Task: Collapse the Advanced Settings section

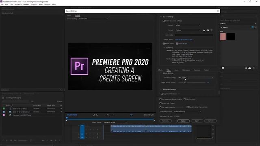Action: point(161,89)
